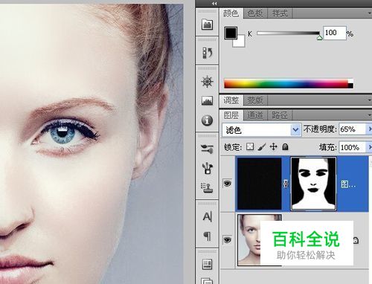Switch to the 颜色 tab
Image resolution: width=372 pixels, height=284 pixels.
click(231, 13)
